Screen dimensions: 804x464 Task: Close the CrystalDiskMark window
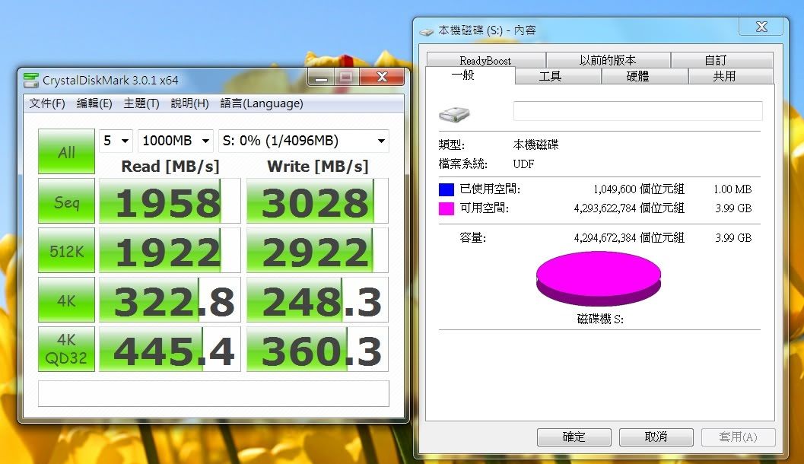382,77
